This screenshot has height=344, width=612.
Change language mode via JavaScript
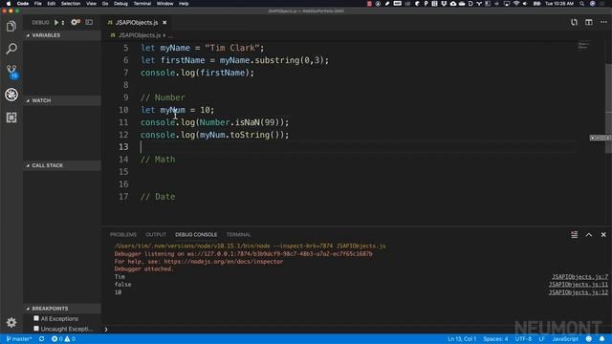click(x=565, y=339)
